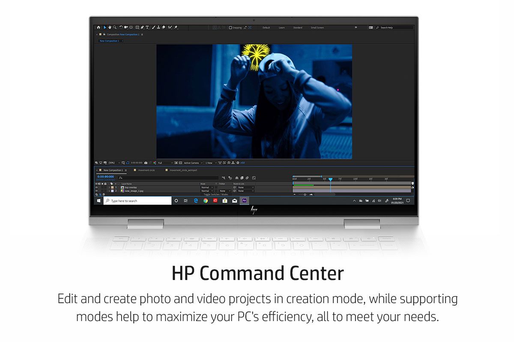
Task: Hide the top overlay layer with its eye icon
Action: [96, 187]
